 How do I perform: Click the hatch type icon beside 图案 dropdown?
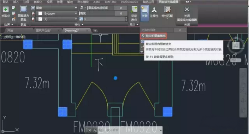click(x=33, y=8)
